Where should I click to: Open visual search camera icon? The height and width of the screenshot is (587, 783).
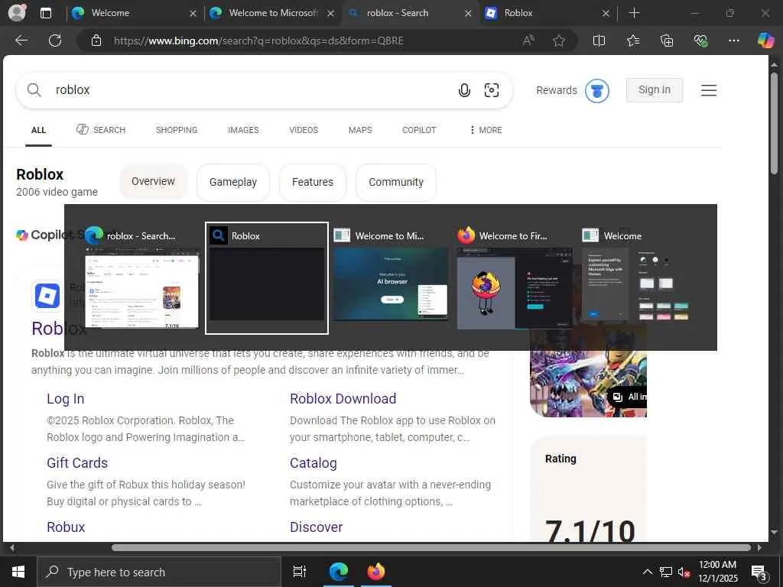pyautogui.click(x=492, y=90)
